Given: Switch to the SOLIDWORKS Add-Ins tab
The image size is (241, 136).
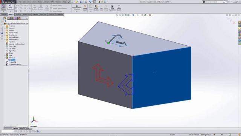Looking at the screenshot, I should click(x=56, y=14).
